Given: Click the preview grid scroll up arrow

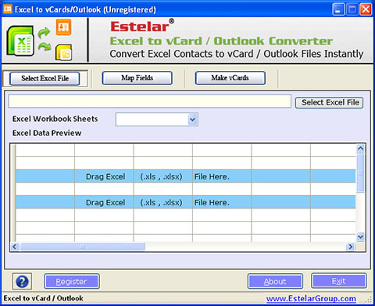Looking at the screenshot, I should 360,148.
